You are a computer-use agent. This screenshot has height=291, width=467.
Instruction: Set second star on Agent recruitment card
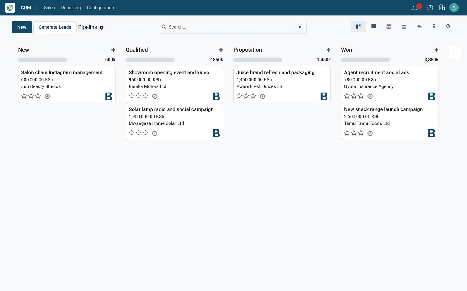354,96
